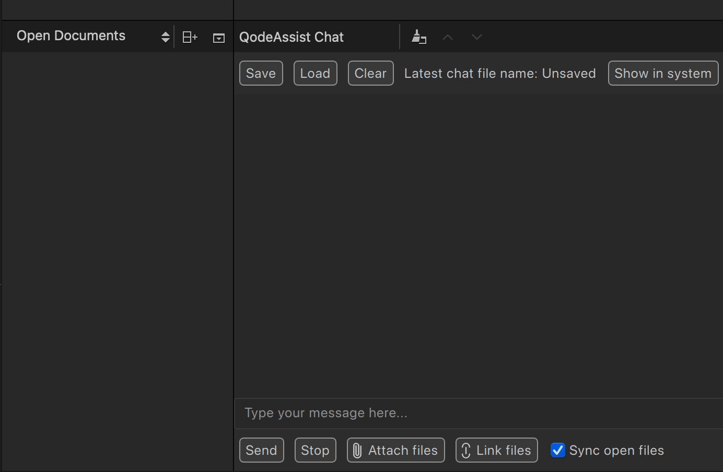Load a saved chat file
The width and height of the screenshot is (723, 472).
[316, 73]
